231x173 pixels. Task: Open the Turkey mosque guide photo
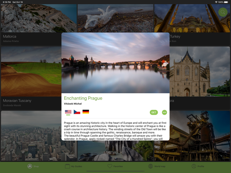click(x=192, y=18)
